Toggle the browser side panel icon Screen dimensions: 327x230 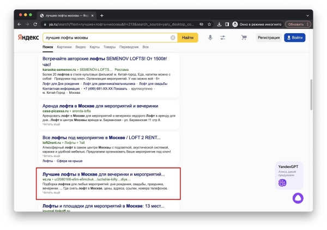[x=227, y=25]
